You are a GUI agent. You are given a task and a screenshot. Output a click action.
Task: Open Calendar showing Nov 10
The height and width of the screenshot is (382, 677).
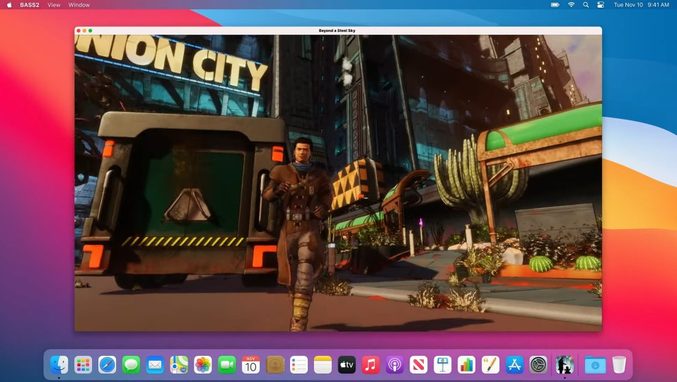pyautogui.click(x=251, y=365)
